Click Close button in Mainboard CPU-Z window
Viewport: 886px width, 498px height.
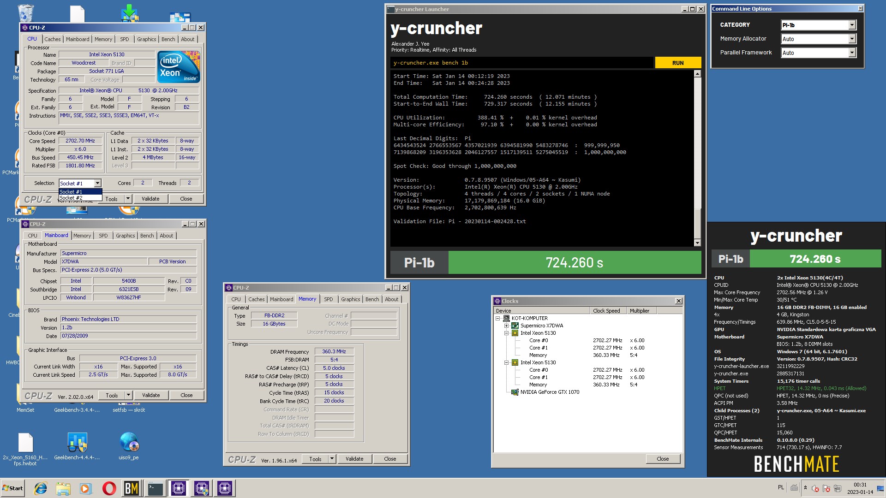[x=186, y=395]
